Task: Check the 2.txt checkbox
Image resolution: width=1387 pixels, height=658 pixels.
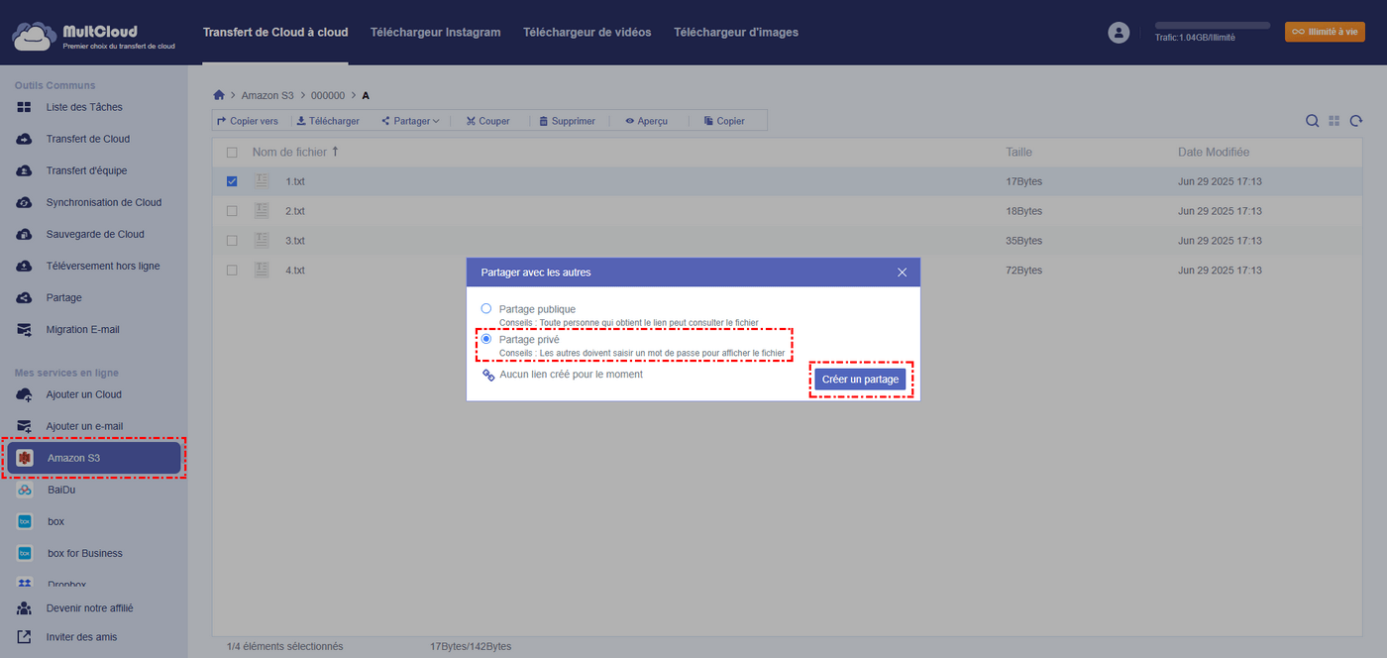Action: point(232,211)
